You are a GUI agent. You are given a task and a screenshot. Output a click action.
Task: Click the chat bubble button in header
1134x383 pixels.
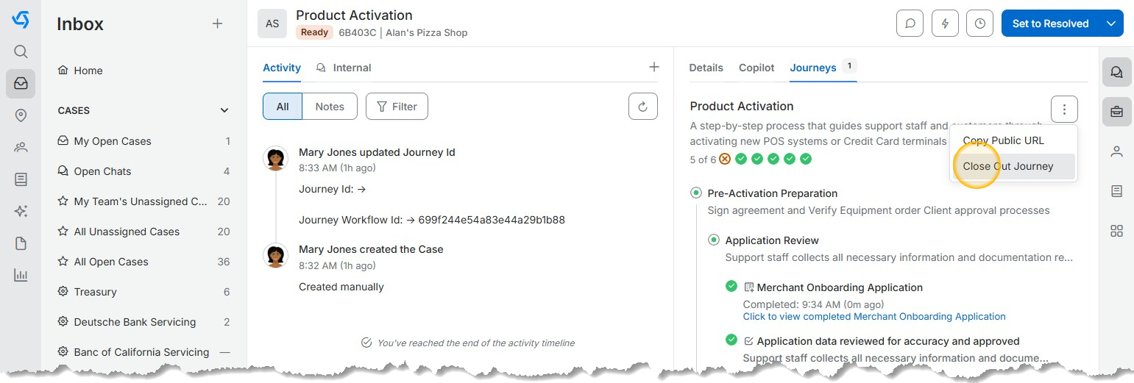(x=910, y=24)
